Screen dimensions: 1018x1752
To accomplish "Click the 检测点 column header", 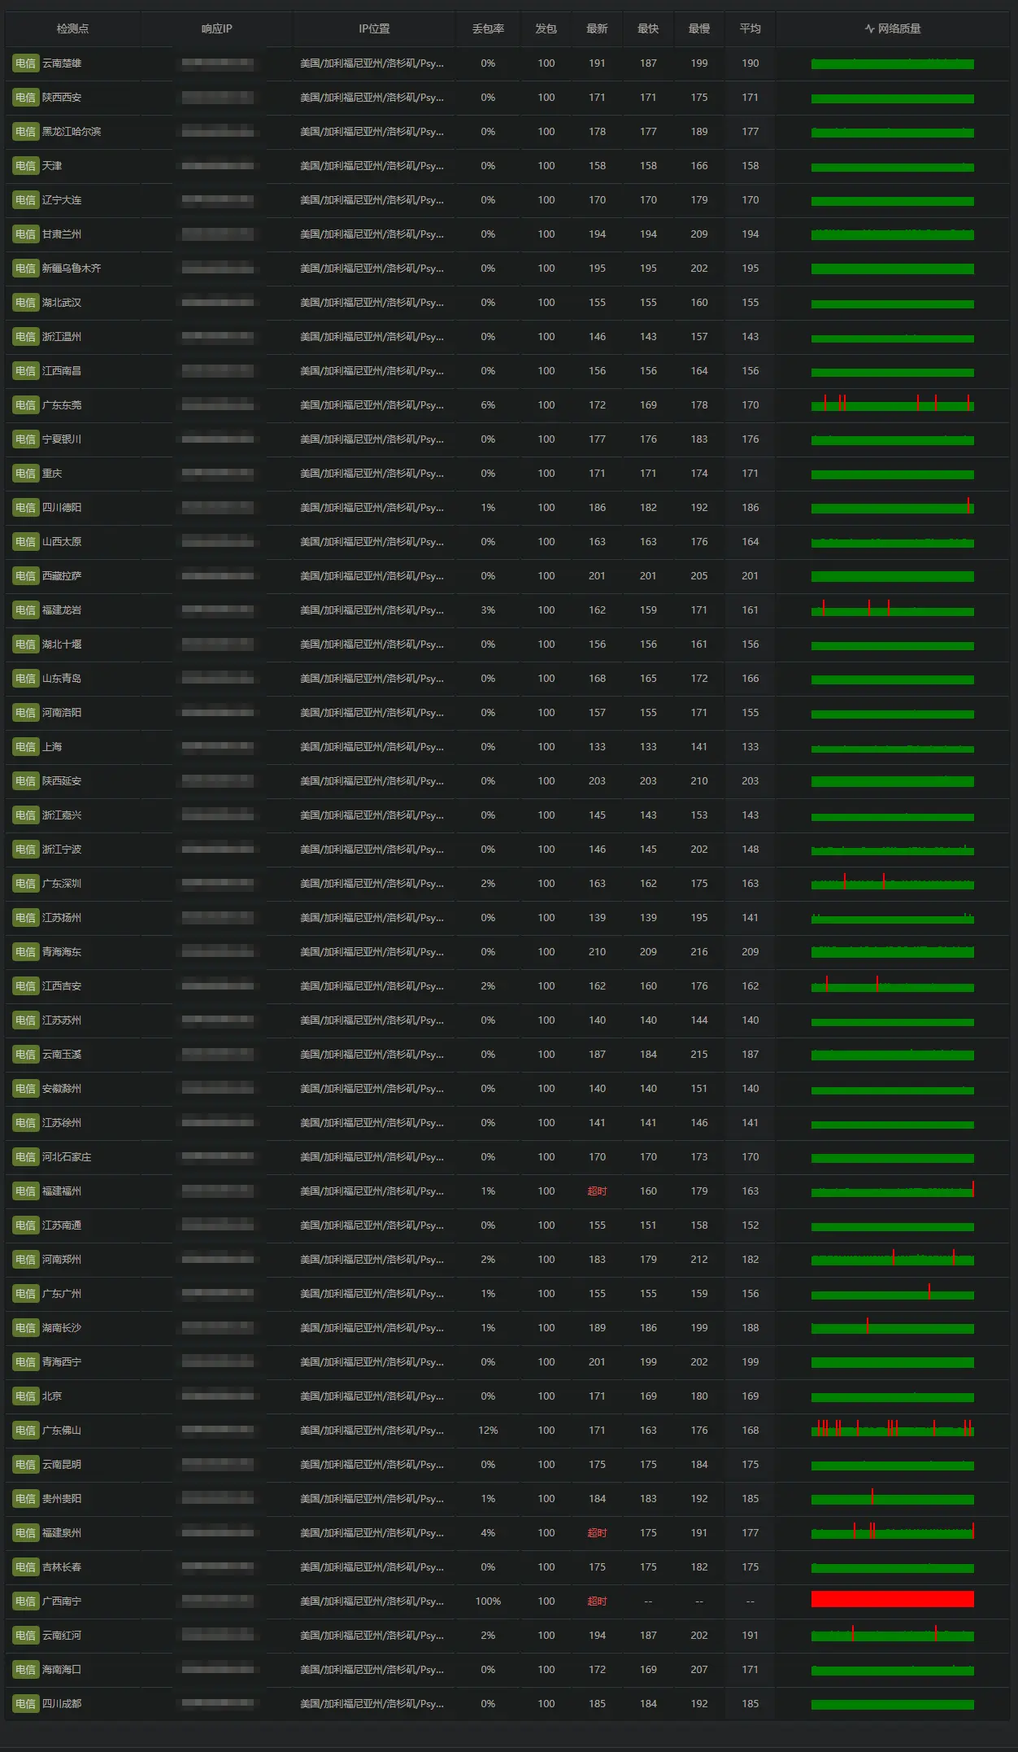I will tap(72, 28).
